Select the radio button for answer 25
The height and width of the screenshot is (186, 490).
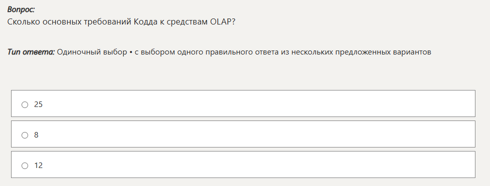[25, 104]
